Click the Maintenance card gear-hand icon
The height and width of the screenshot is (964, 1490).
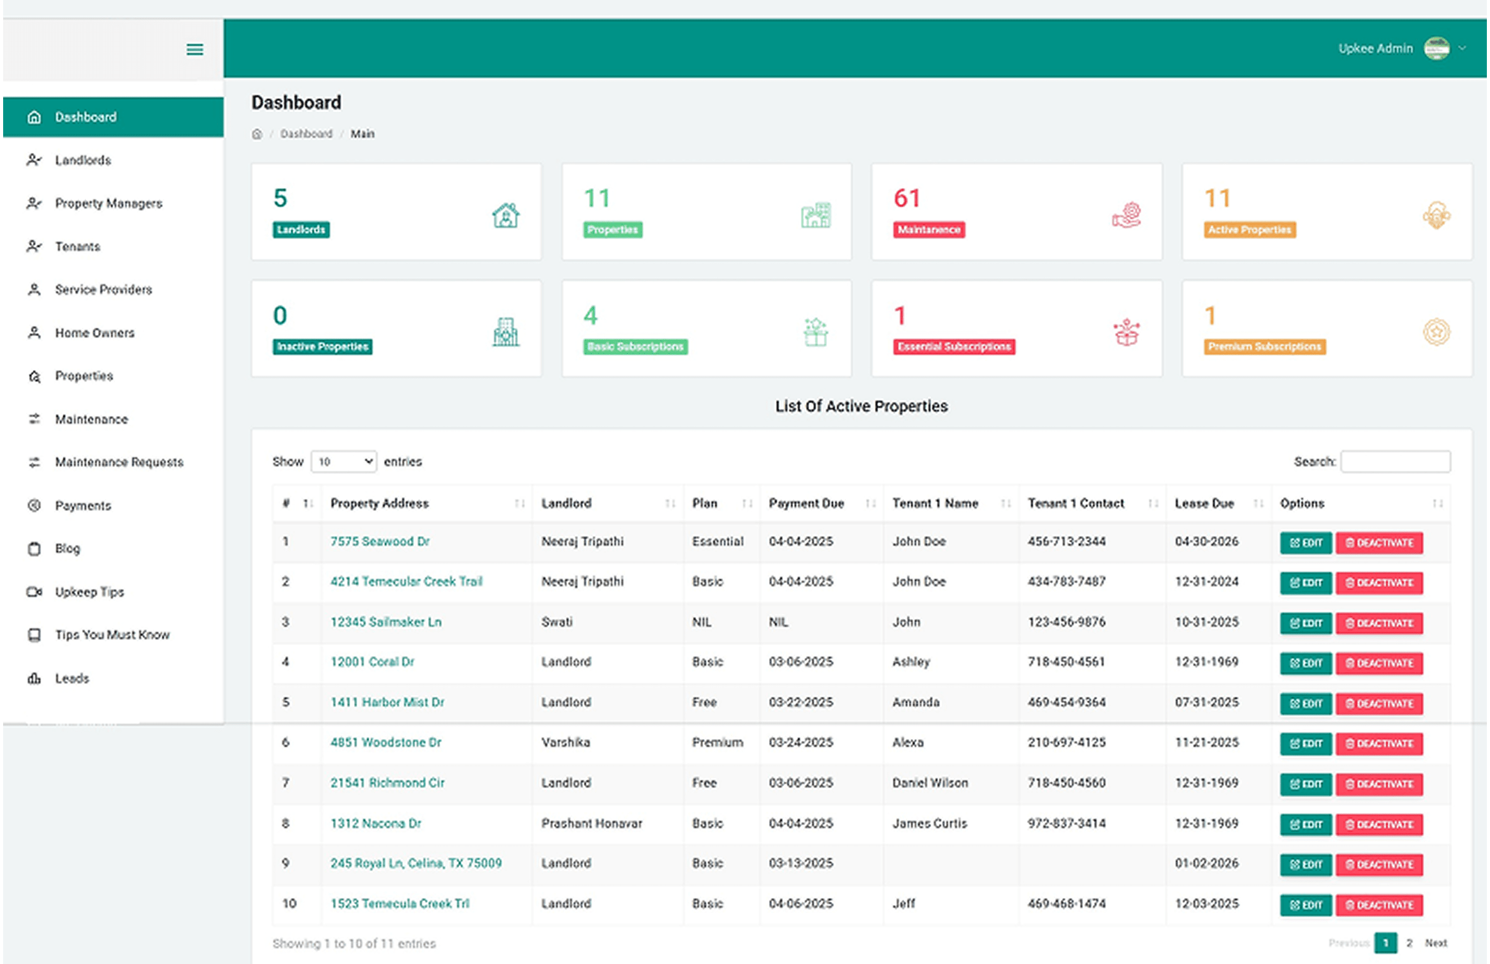1126,216
